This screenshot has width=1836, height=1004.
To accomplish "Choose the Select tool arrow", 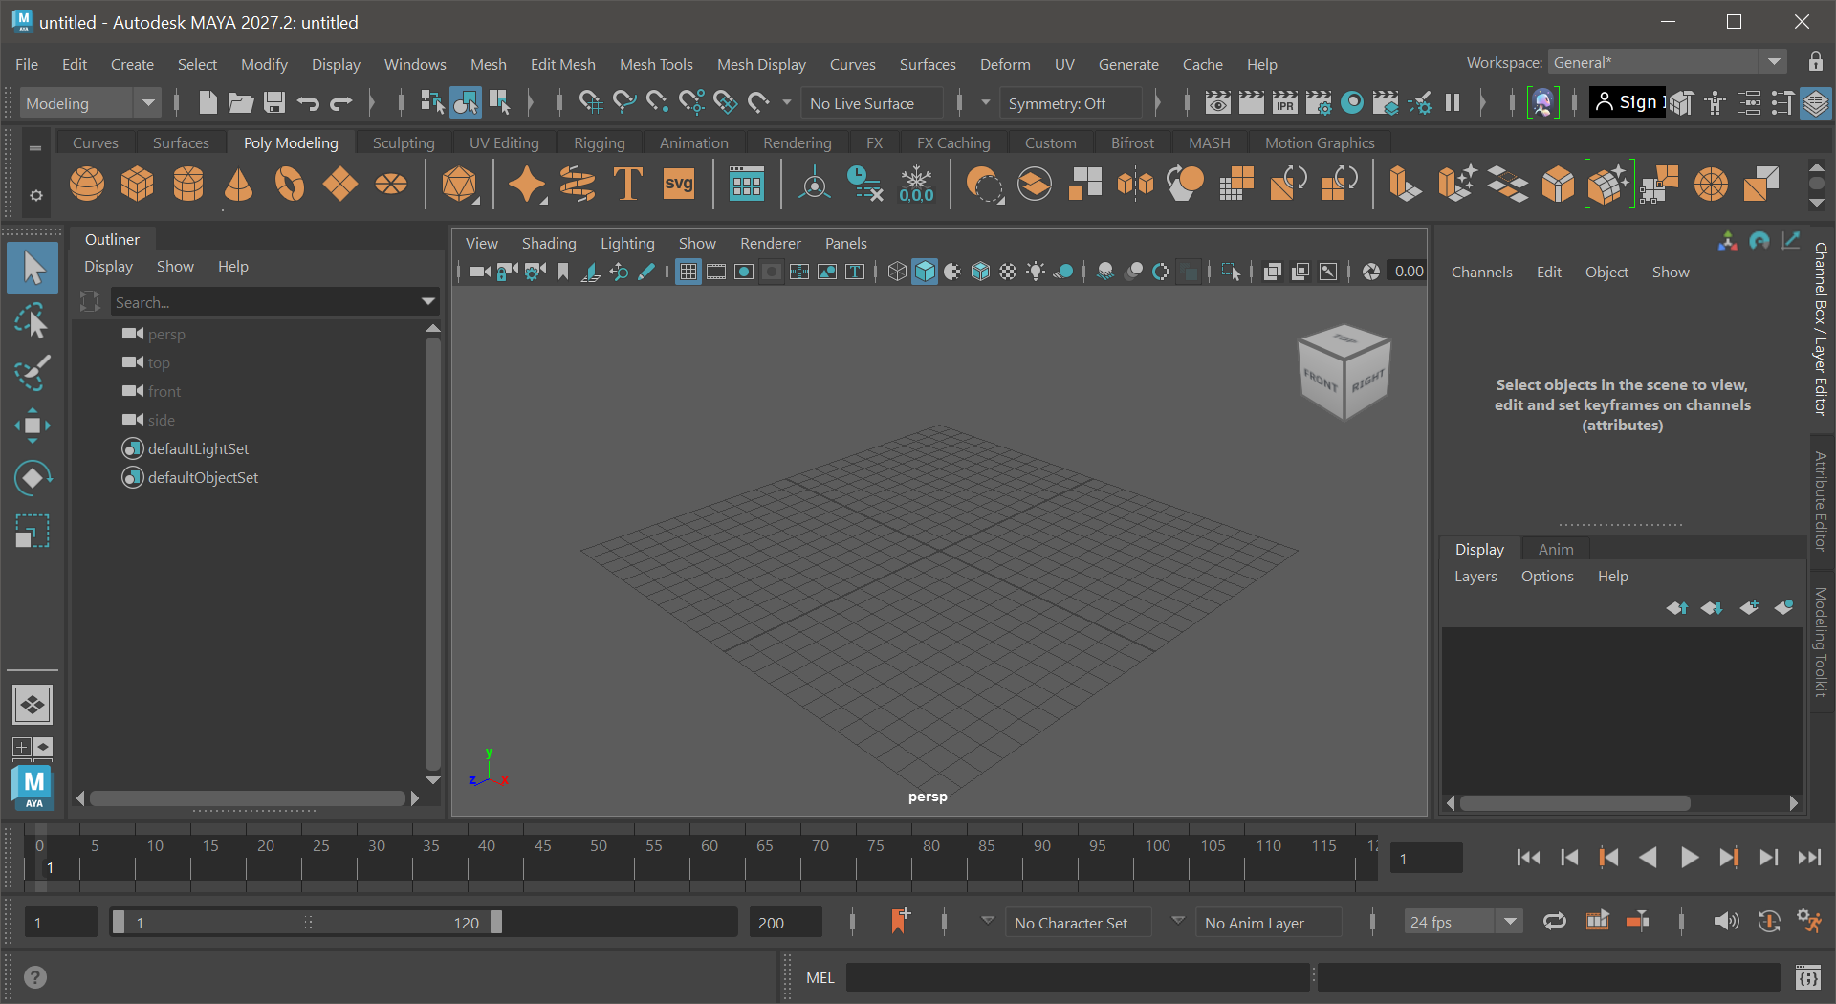I will [x=32, y=268].
